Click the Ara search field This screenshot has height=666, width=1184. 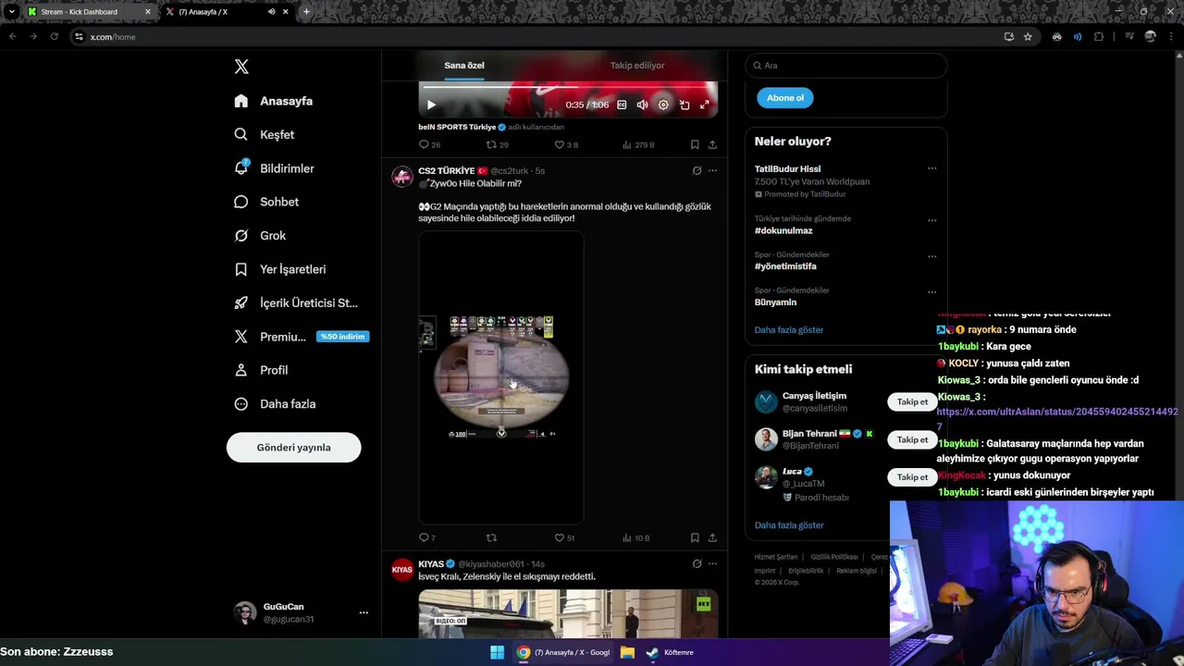pos(846,66)
